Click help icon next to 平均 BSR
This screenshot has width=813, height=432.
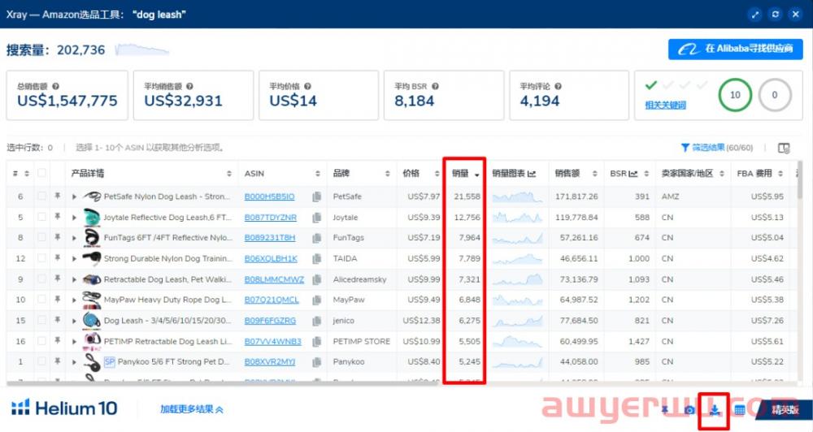click(x=435, y=87)
